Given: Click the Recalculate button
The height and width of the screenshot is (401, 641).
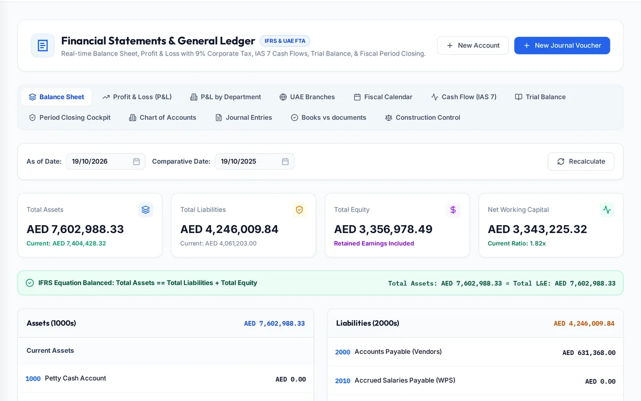Looking at the screenshot, I should pos(581,161).
